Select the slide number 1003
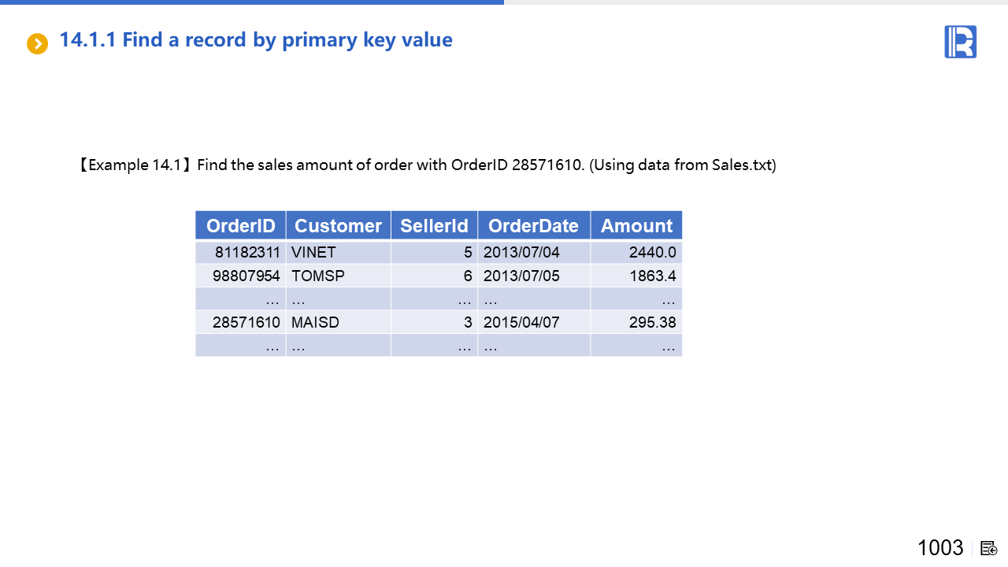This screenshot has width=1008, height=567. pyautogui.click(x=940, y=548)
